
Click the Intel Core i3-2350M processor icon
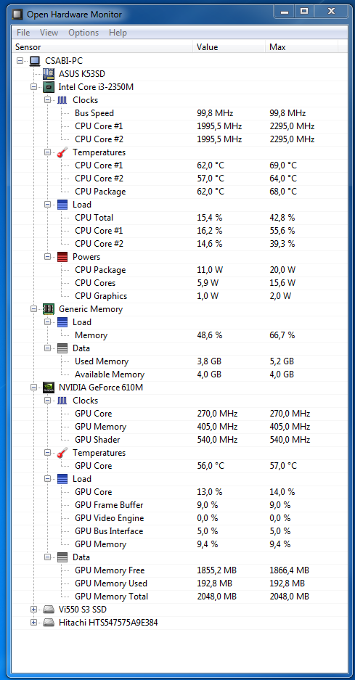[49, 87]
